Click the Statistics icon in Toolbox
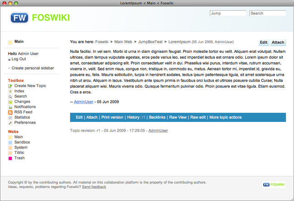The width and height of the screenshot is (294, 201). click(x=10, y=117)
